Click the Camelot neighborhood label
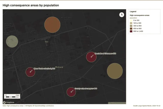Screen dimensions: 163x109 [89, 37]
